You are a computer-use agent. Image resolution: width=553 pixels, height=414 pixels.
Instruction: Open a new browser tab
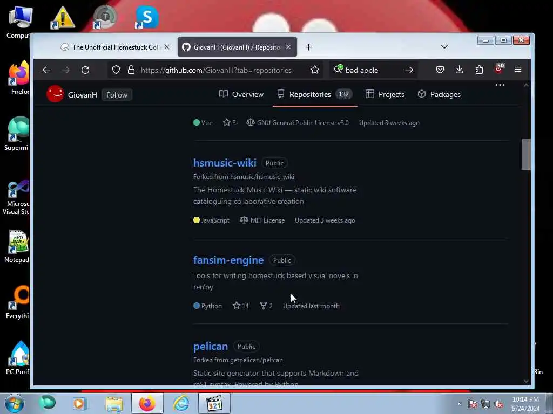308,47
